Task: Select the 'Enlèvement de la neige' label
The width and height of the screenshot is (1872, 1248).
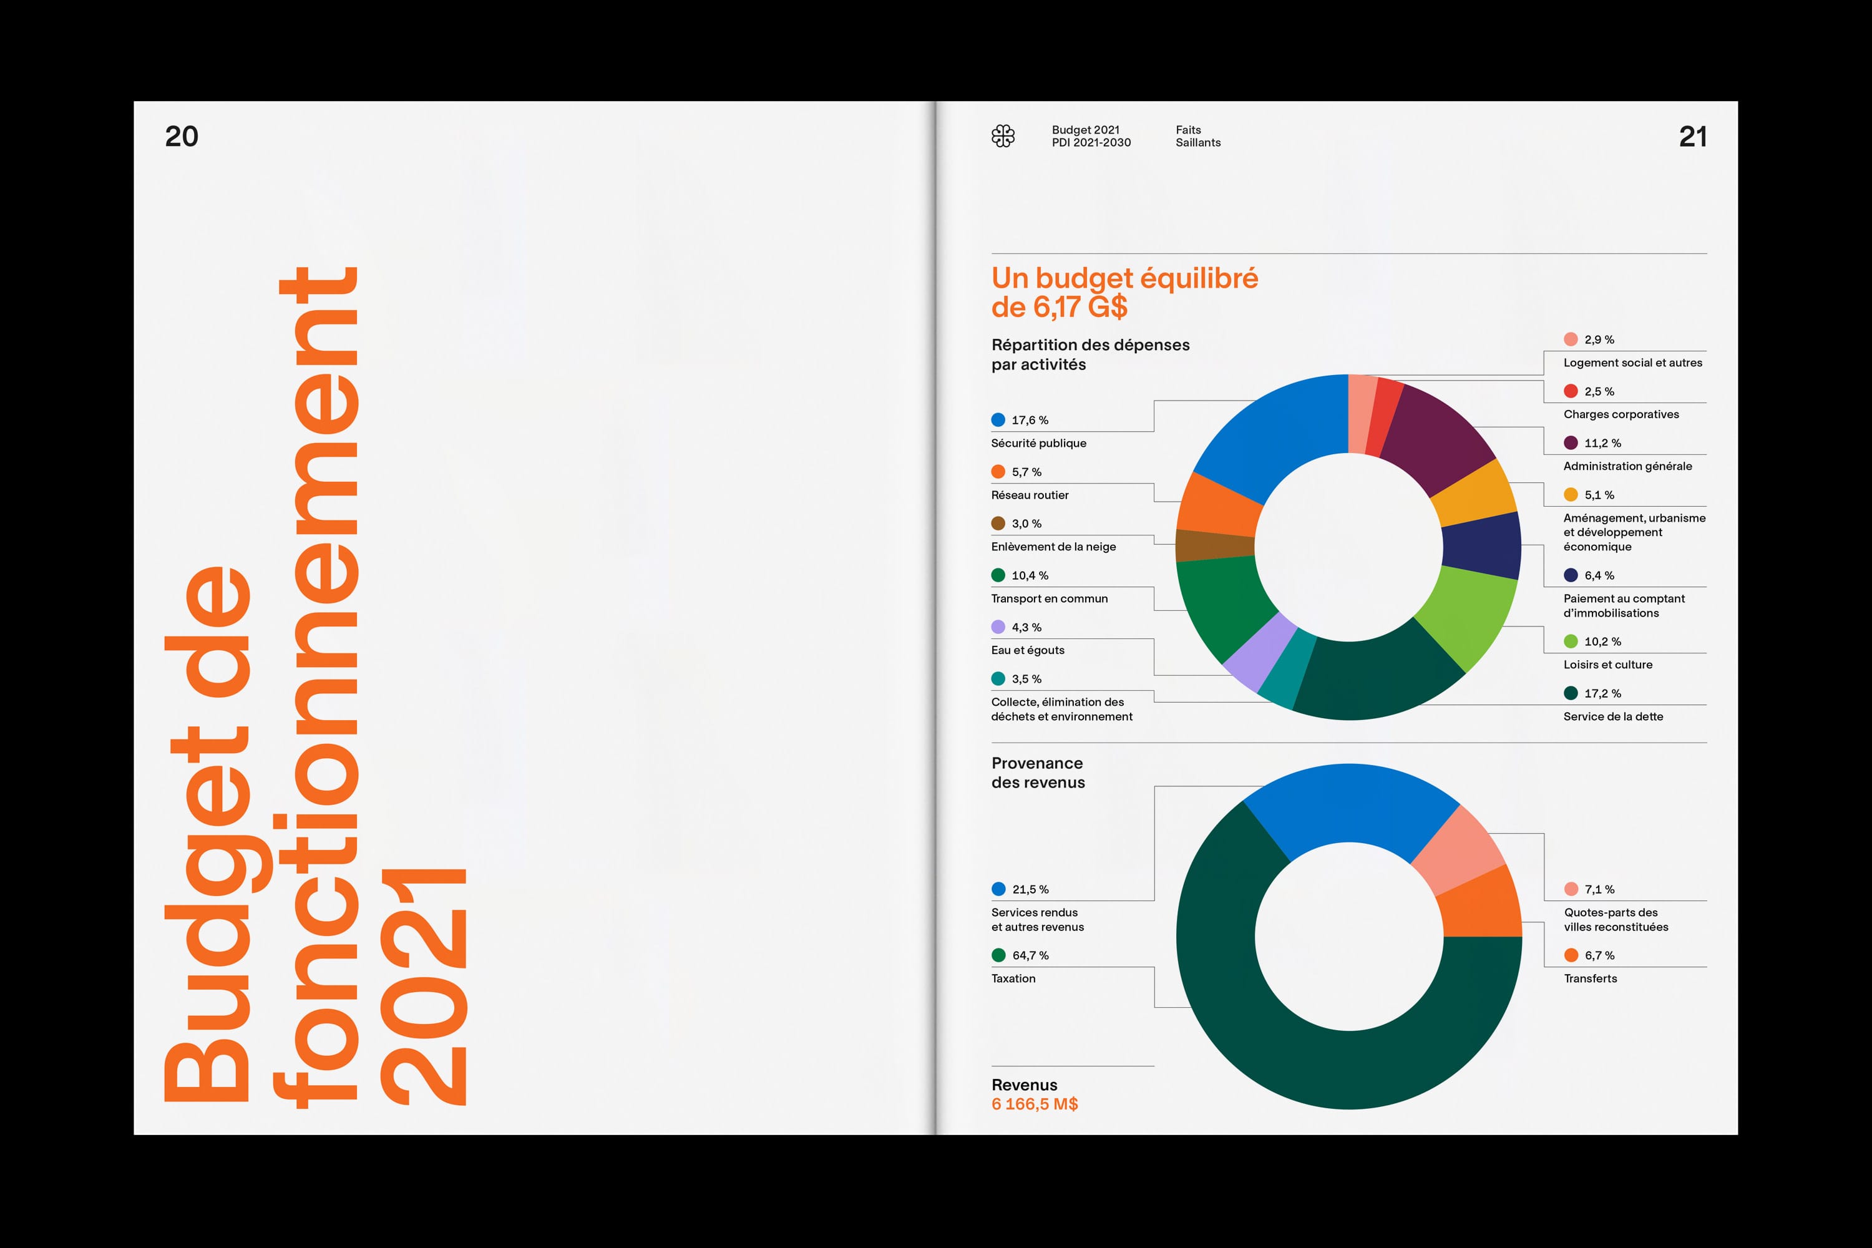Action: pos(1053,547)
